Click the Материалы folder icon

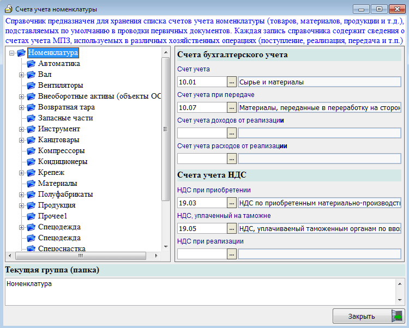pyautogui.click(x=31, y=184)
